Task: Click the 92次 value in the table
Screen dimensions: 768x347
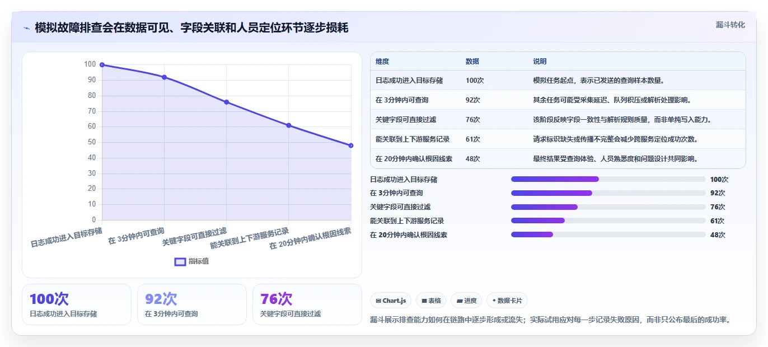Action: click(x=473, y=100)
